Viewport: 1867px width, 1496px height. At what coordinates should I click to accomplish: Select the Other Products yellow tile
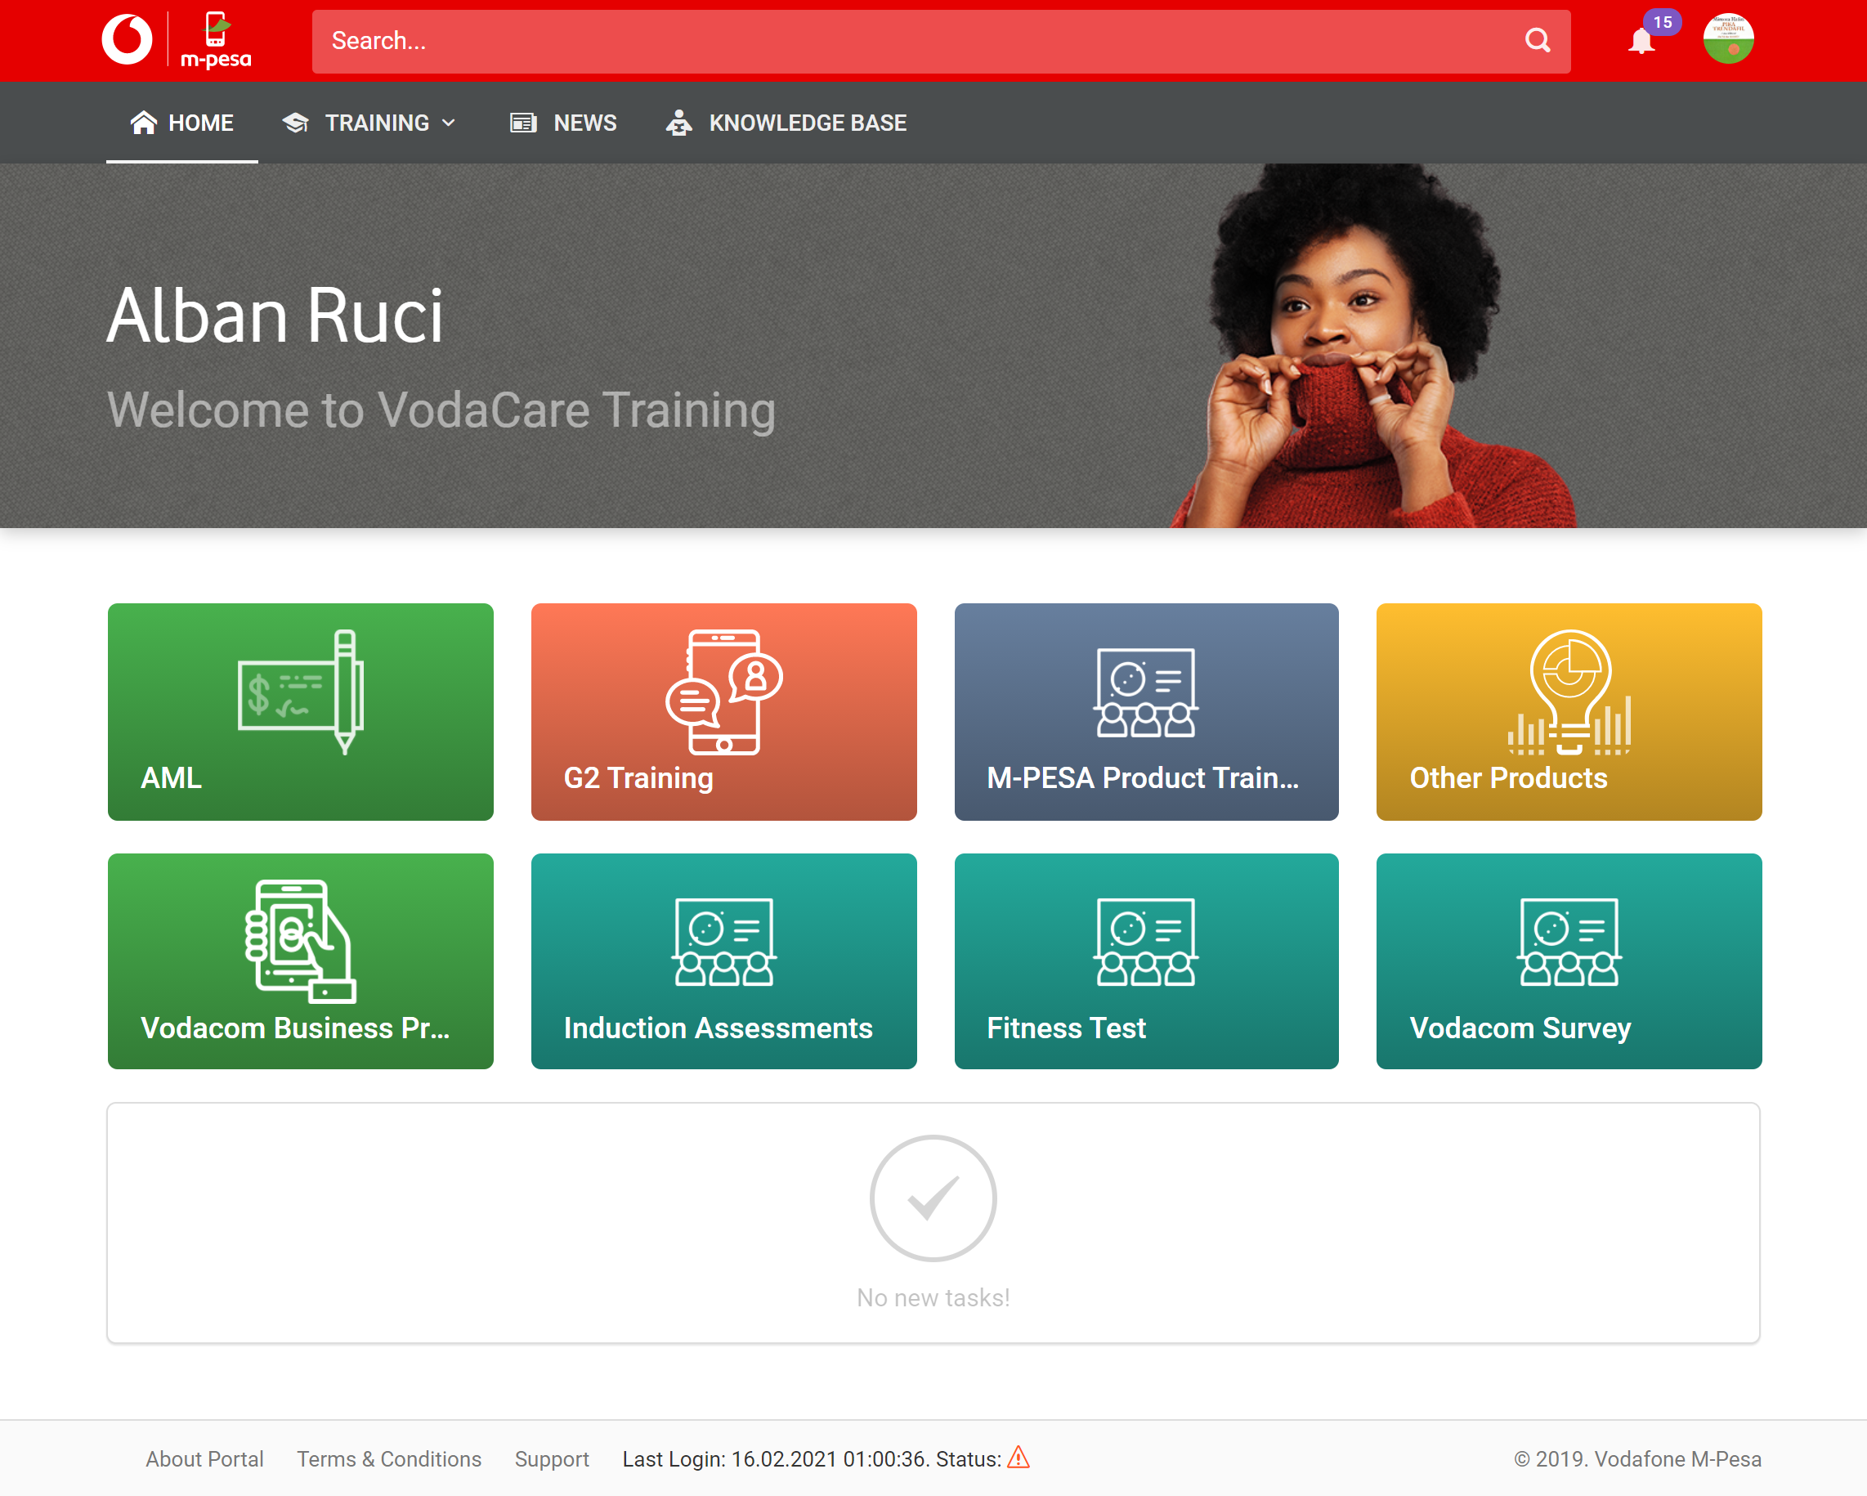[1569, 711]
